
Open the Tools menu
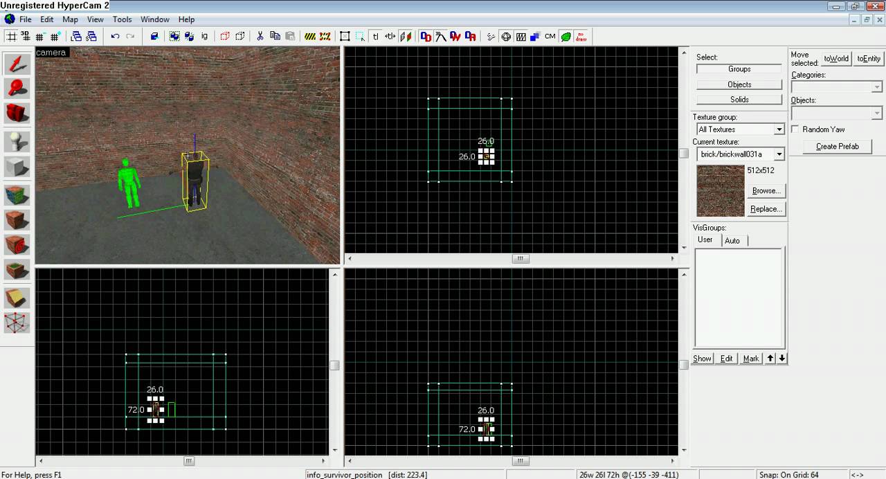(122, 19)
